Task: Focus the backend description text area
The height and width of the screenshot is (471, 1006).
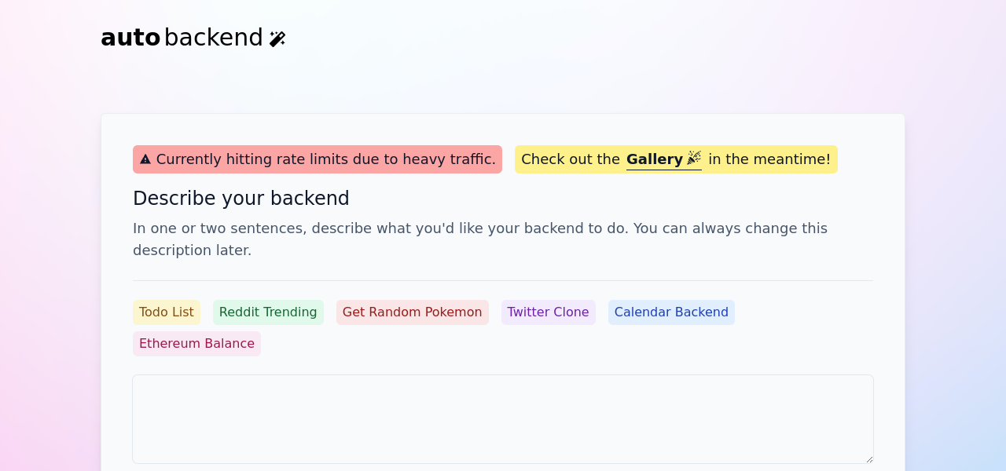Action: [503, 419]
